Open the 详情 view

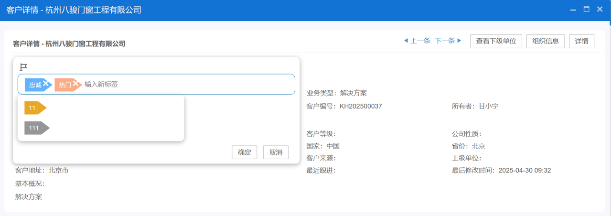point(581,41)
